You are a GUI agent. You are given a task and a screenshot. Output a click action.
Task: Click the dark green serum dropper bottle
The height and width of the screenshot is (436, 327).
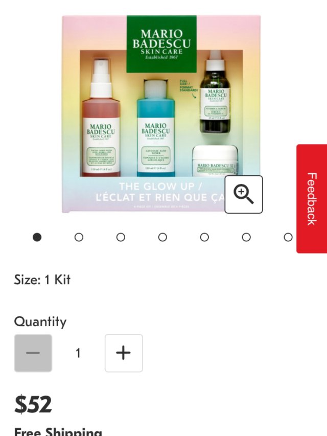point(216,92)
